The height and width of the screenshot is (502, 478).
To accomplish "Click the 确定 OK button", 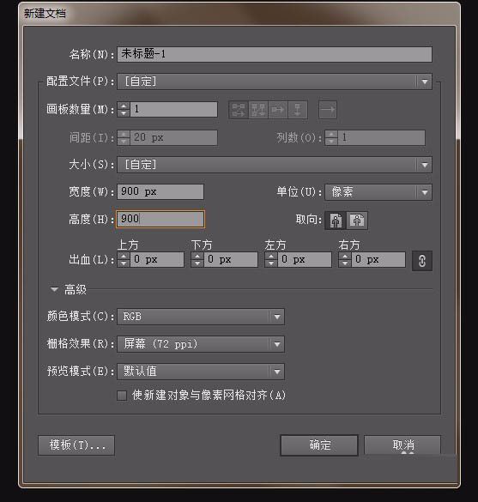I will tap(319, 445).
